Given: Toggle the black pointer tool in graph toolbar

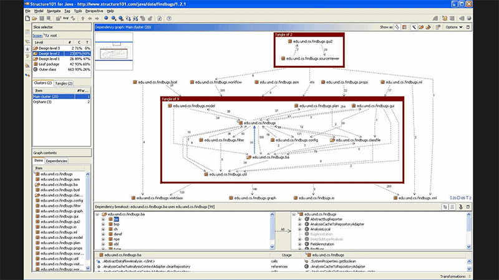Looking at the screenshot, I should click(x=414, y=27).
